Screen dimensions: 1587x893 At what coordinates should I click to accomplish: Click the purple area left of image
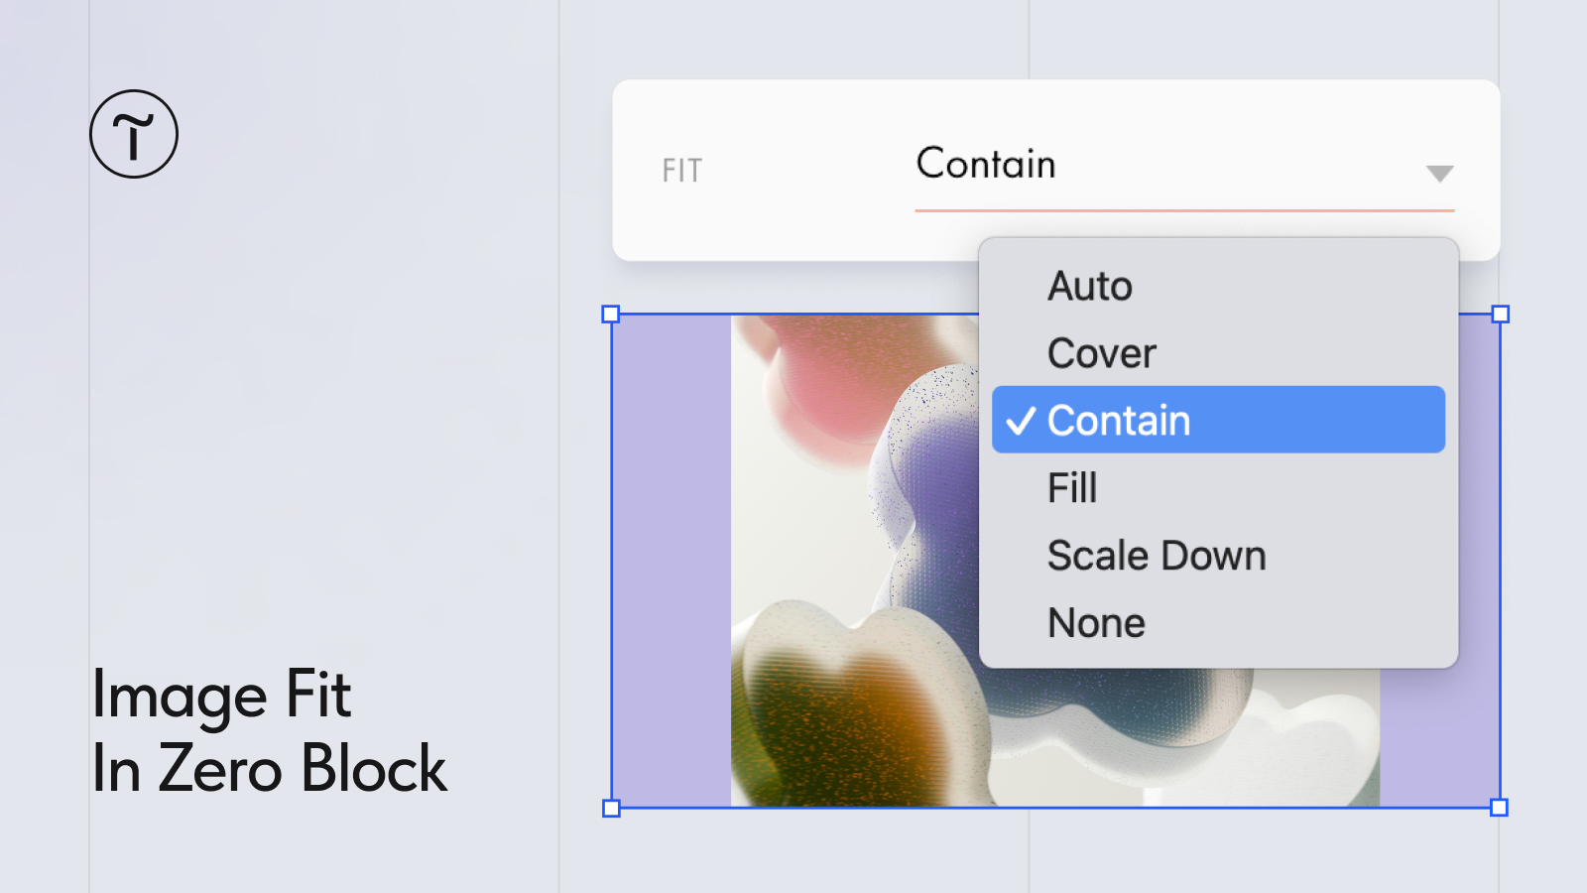coord(671,561)
